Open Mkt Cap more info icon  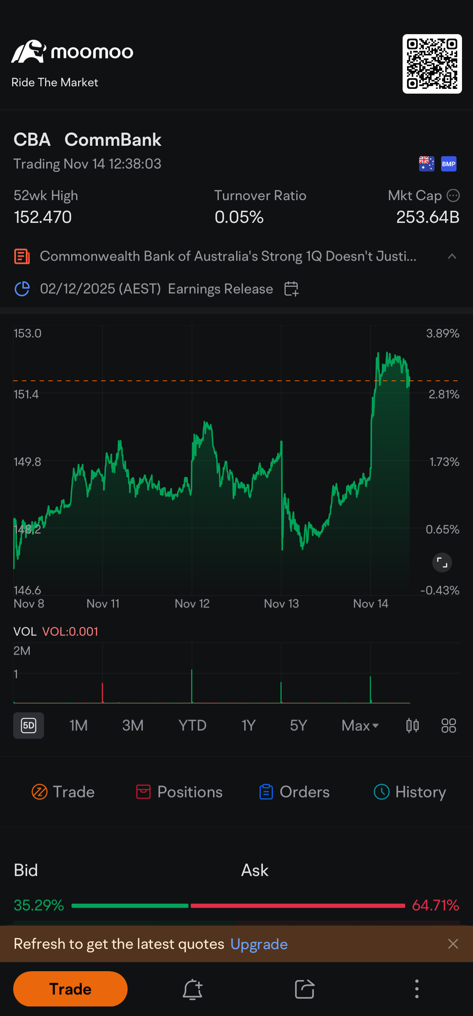(453, 195)
